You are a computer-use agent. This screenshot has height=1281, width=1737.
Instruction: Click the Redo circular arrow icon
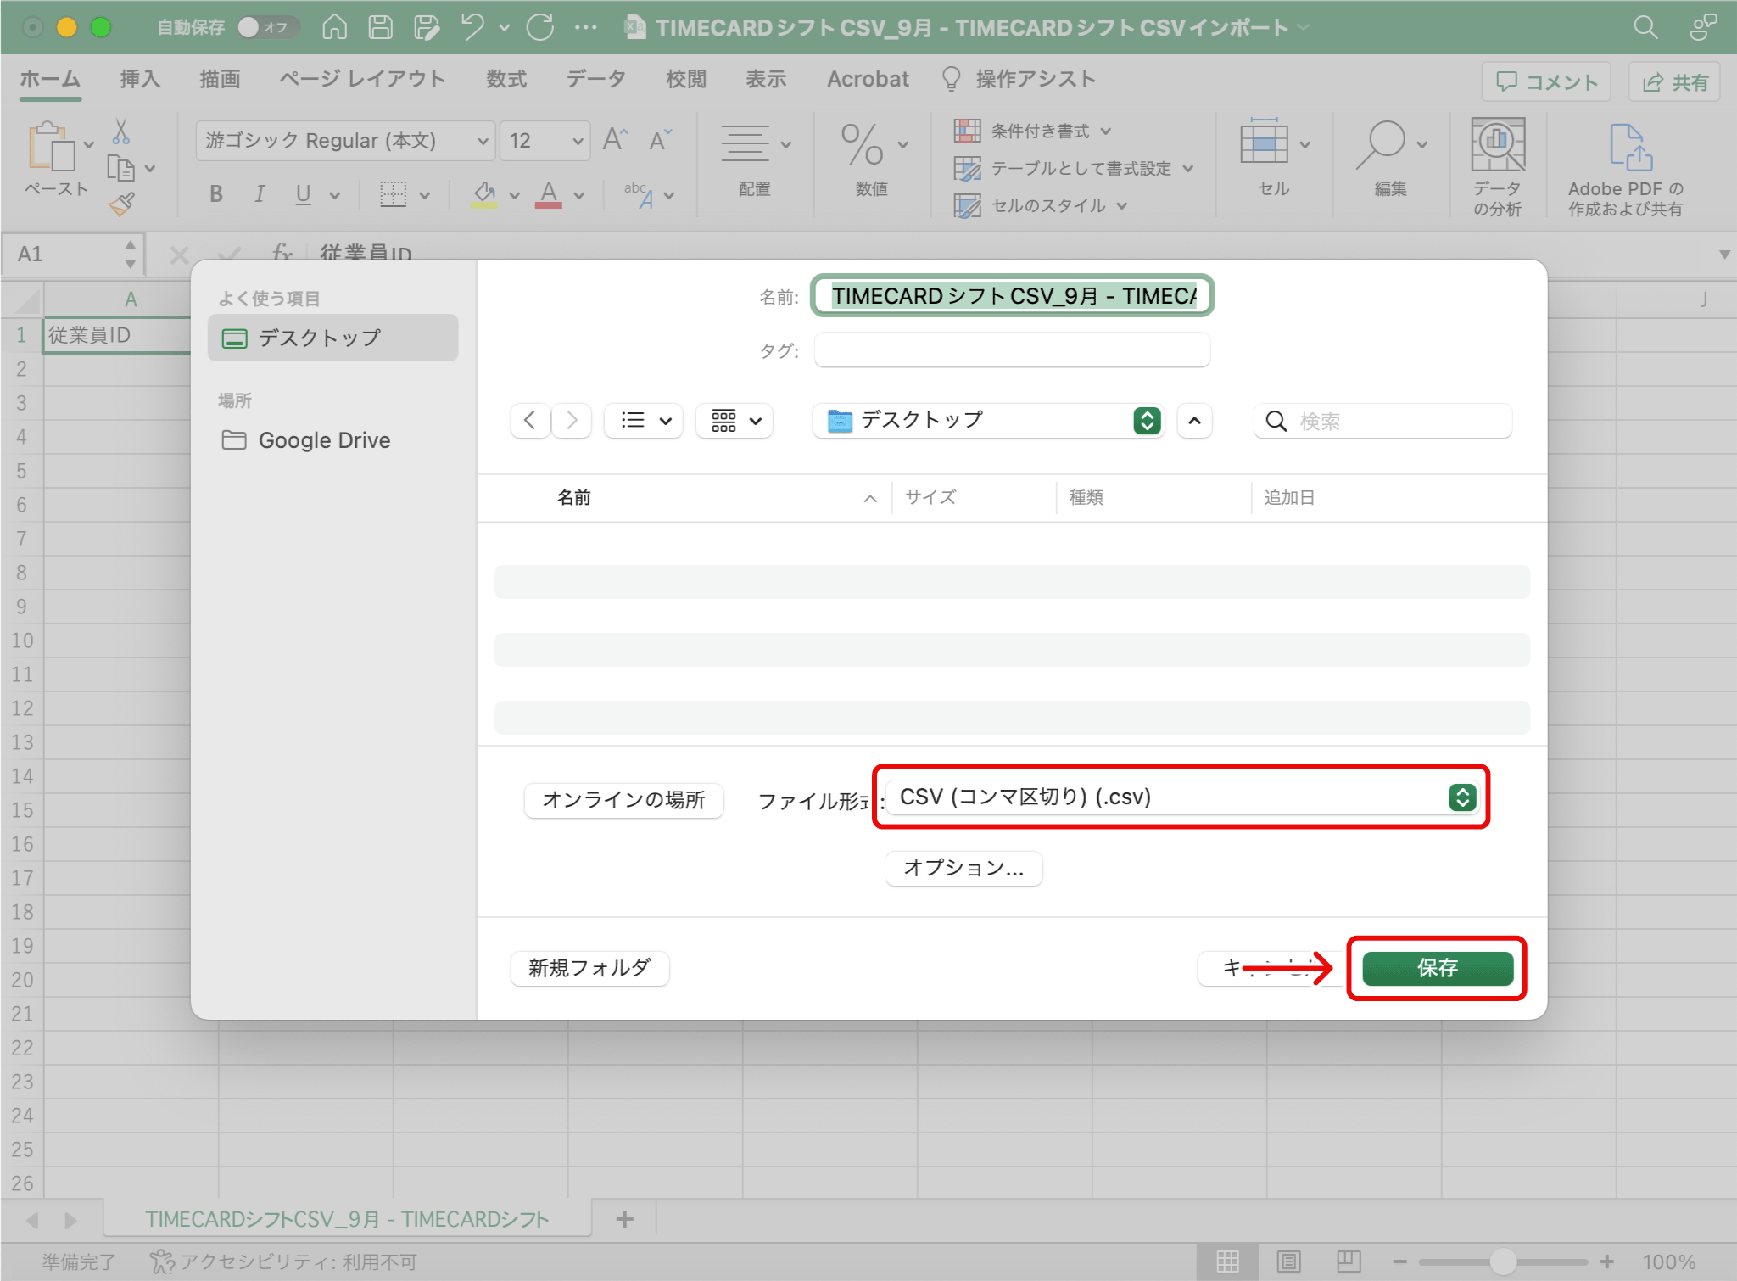click(540, 27)
